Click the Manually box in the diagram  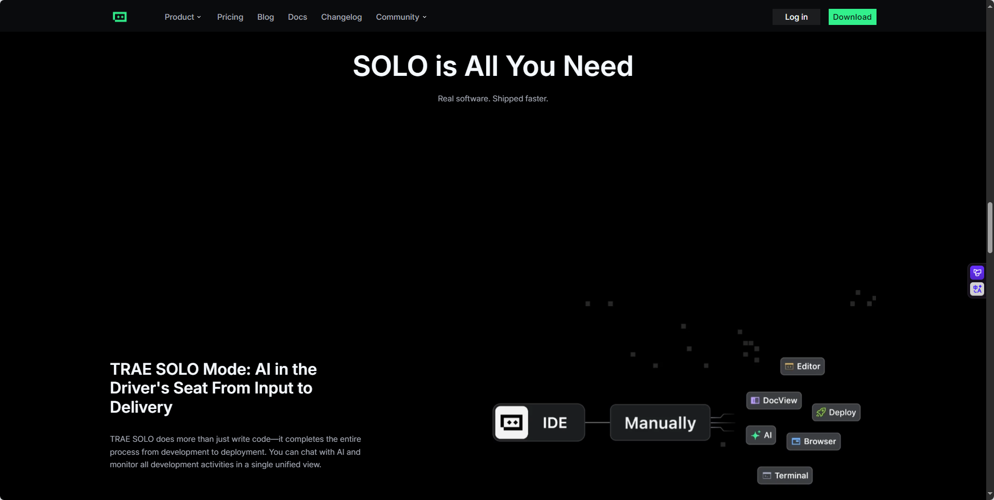[660, 423]
